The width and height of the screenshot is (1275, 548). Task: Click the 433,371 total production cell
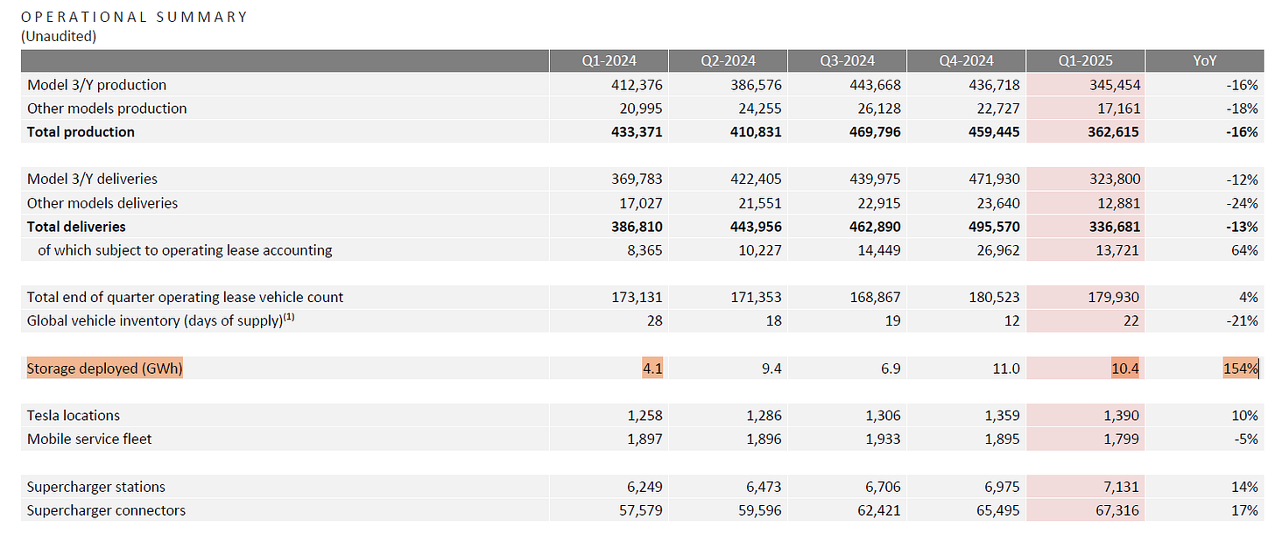coord(637,132)
